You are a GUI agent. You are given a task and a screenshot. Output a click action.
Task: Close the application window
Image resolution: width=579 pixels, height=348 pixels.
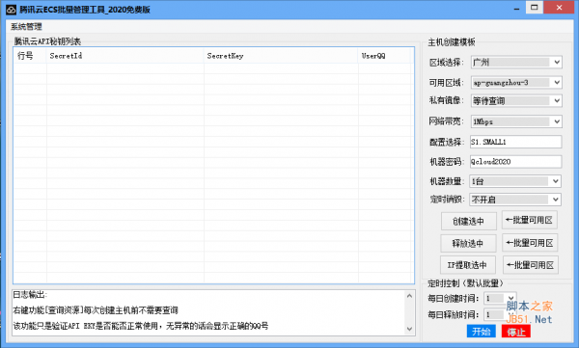559,8
